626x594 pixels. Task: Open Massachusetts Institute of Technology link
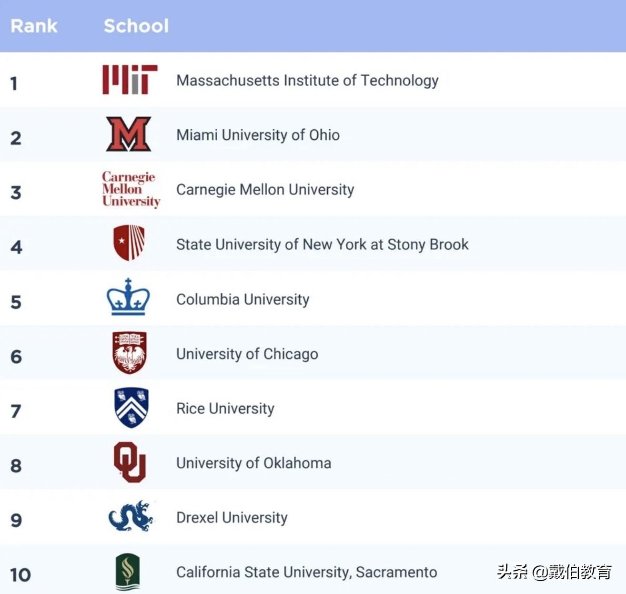[307, 81]
